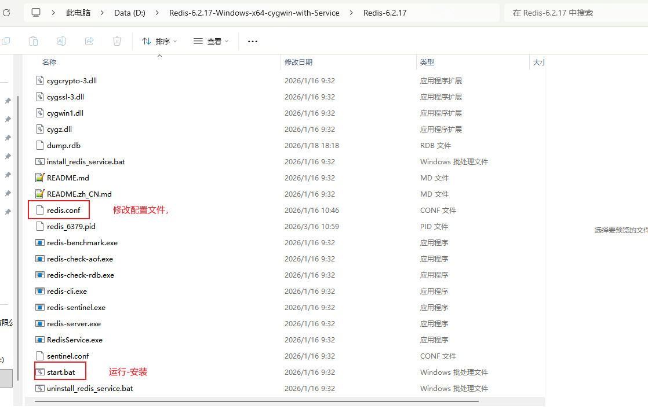Expand chevron before 此电脑 breadcrumb

pos(53,13)
